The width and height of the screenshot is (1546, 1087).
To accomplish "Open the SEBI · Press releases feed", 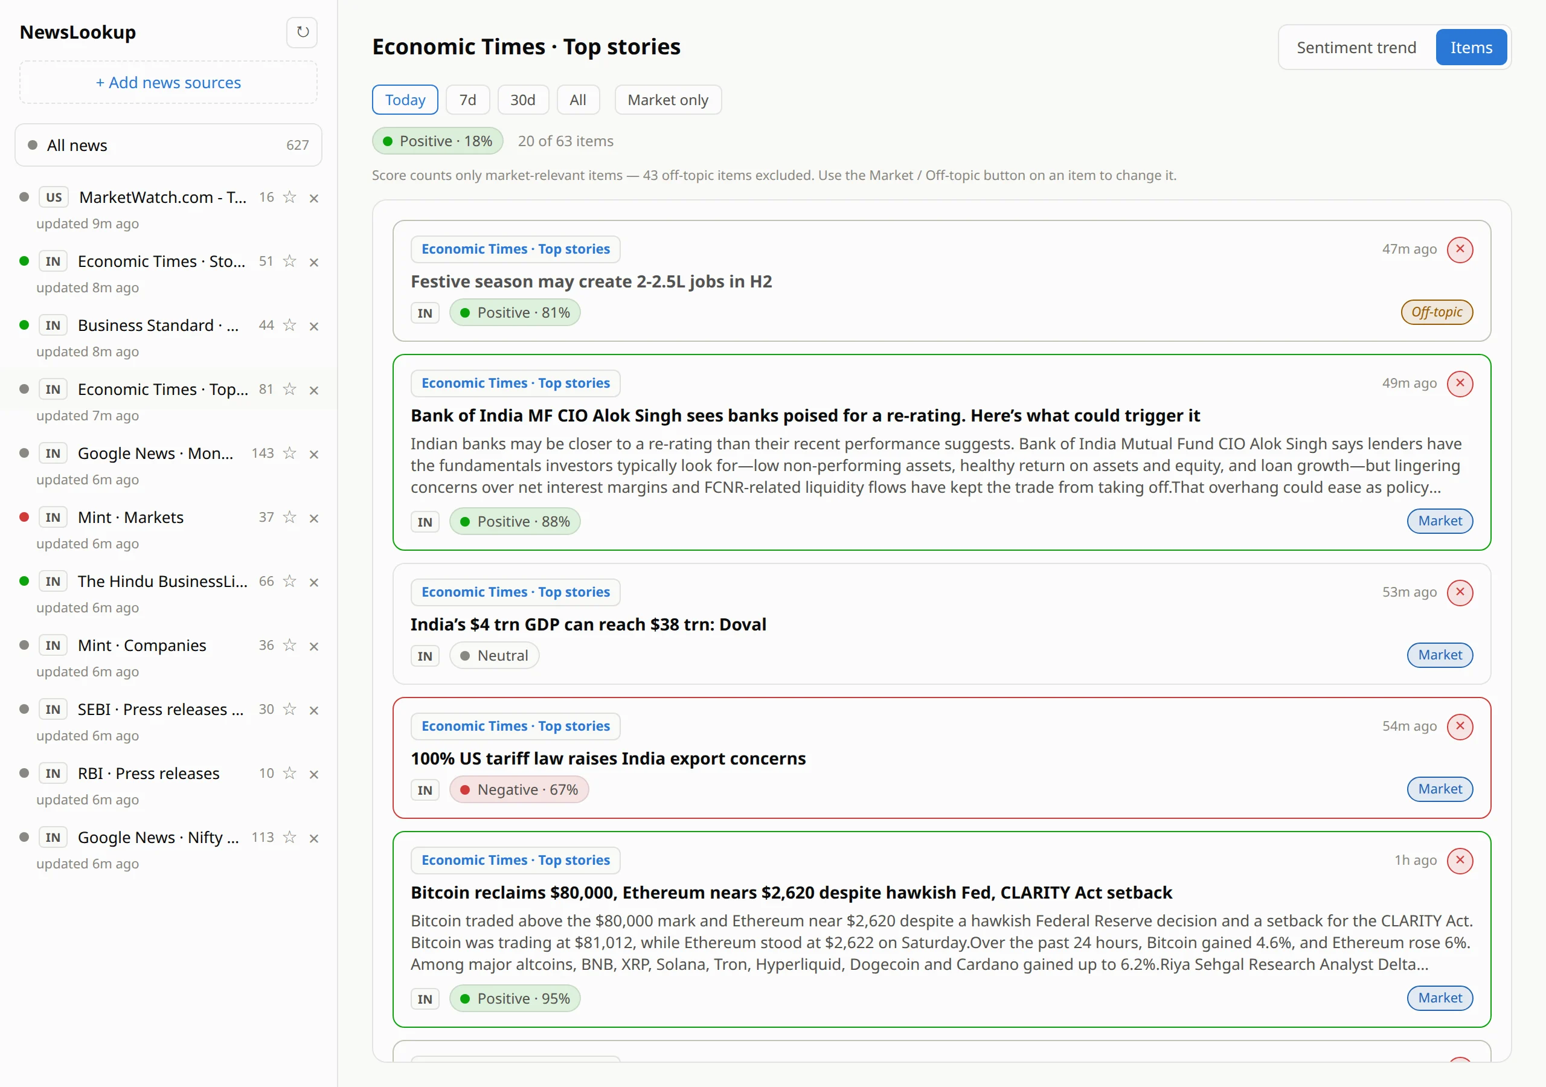I will (161, 708).
